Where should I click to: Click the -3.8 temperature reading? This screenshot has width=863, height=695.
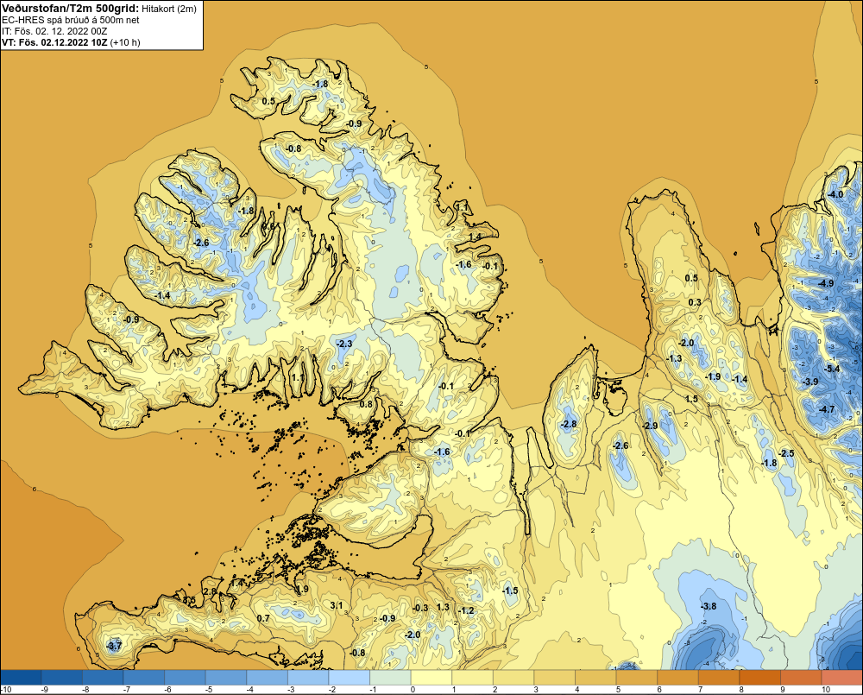tap(709, 606)
